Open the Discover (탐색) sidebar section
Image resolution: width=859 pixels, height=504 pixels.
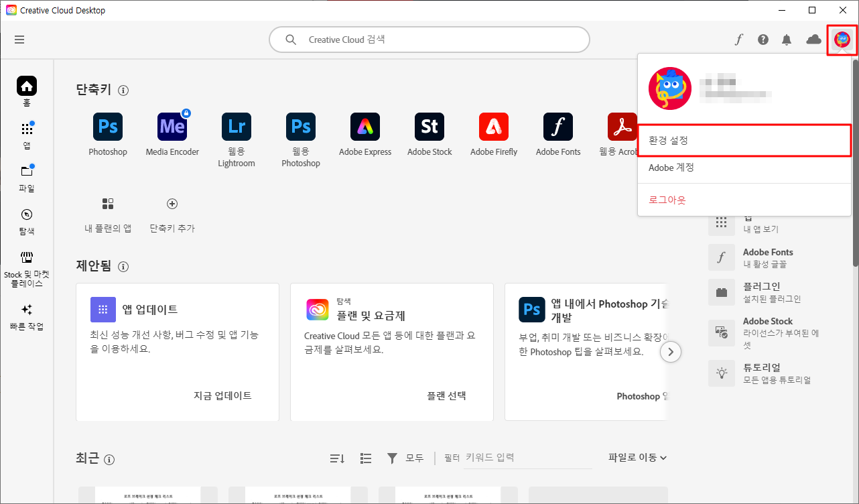click(27, 221)
